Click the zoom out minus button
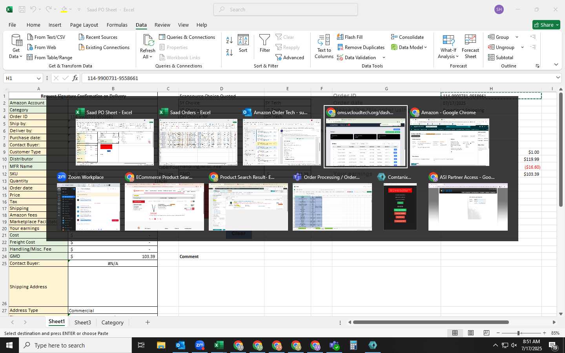Screen dimensions: 565x353 click(498, 333)
